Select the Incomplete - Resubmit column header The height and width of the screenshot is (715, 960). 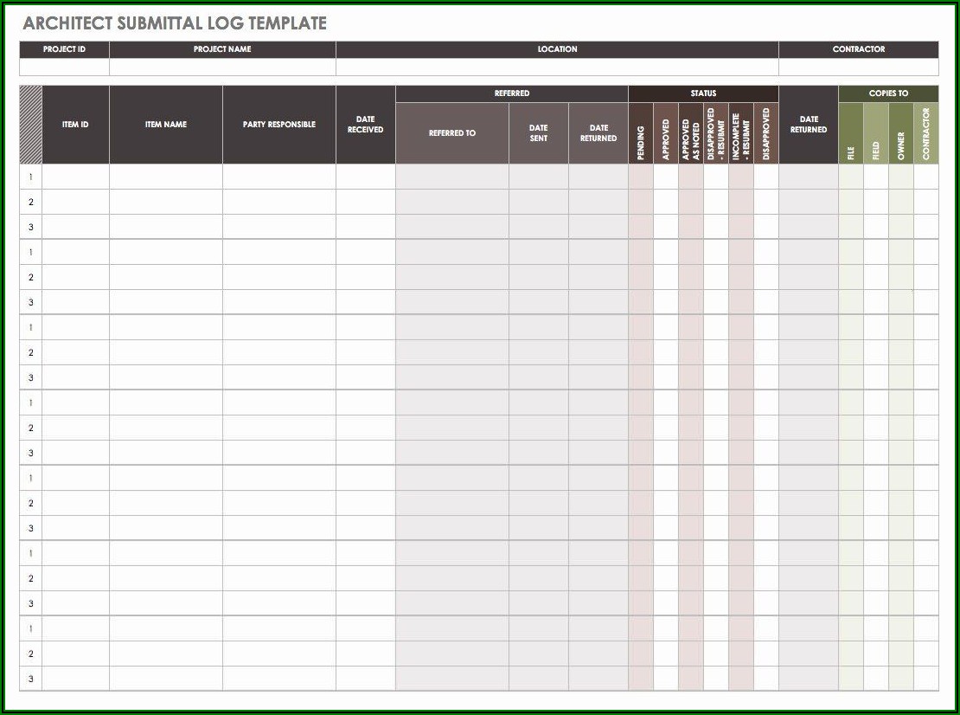click(741, 133)
